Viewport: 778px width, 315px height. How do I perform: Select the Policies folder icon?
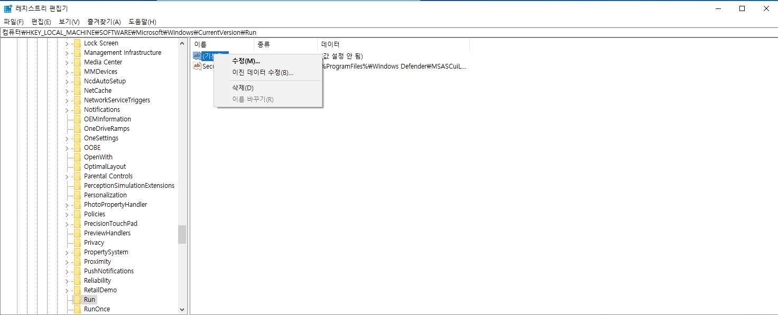pyautogui.click(x=77, y=214)
